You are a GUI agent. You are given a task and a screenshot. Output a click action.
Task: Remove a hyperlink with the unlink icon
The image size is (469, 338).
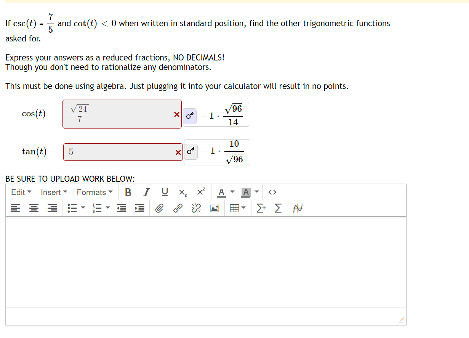point(196,208)
